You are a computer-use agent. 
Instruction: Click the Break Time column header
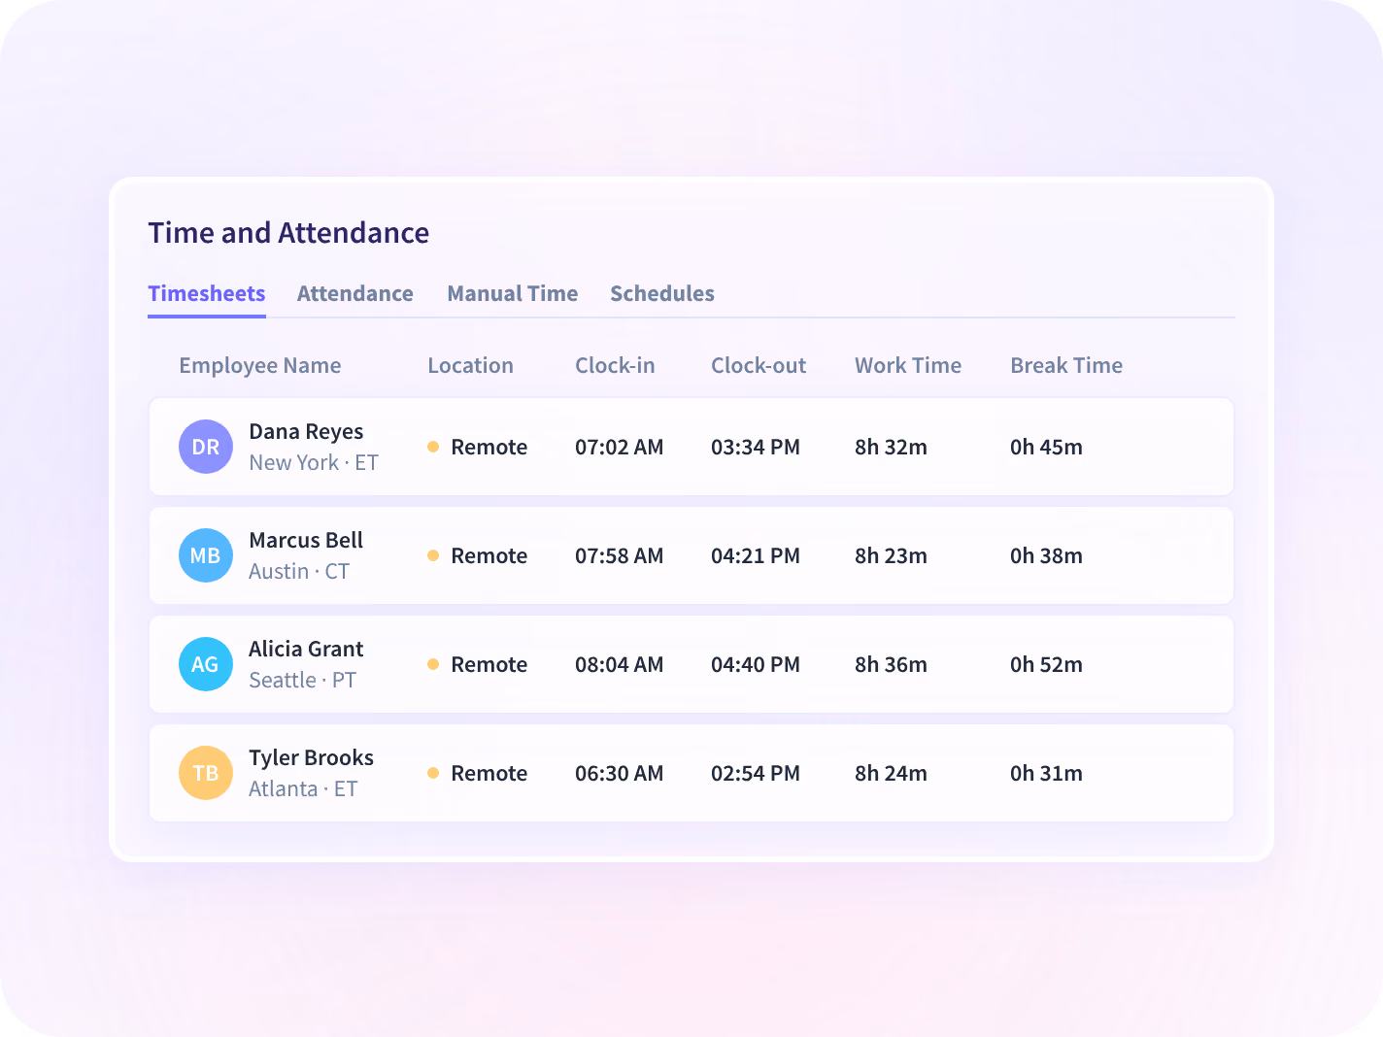tap(1066, 366)
